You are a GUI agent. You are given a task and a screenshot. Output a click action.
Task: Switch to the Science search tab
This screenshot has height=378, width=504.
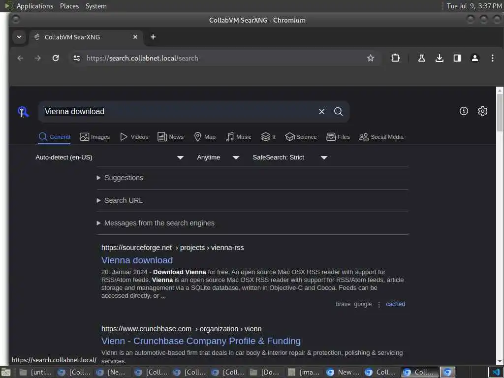301,137
